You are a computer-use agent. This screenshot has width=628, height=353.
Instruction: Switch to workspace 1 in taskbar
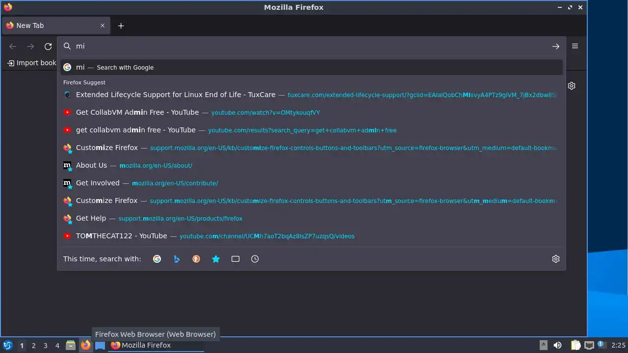click(22, 345)
